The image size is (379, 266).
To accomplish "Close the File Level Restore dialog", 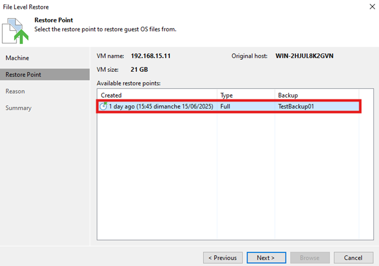I will 366,7.
